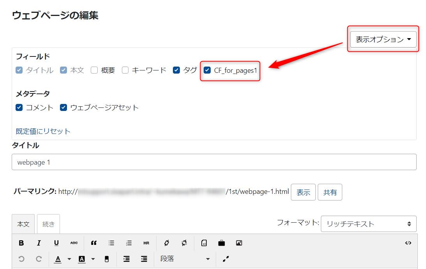The image size is (426, 269).
Task: Toggle HTML source code view
Action: pos(408,243)
